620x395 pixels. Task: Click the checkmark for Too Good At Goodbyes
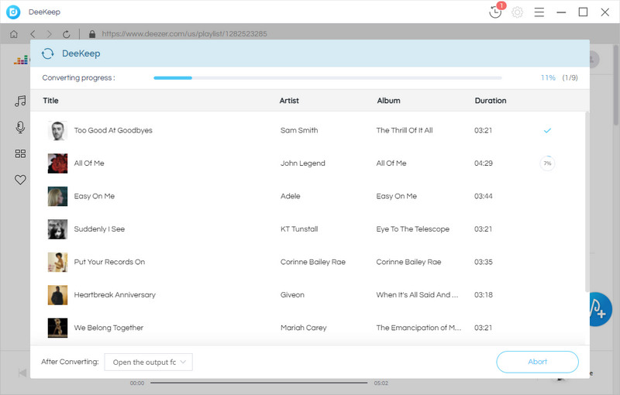547,130
